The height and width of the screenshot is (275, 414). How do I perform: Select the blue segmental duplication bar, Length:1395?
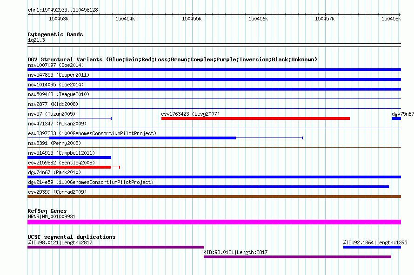pyautogui.click(x=372, y=247)
